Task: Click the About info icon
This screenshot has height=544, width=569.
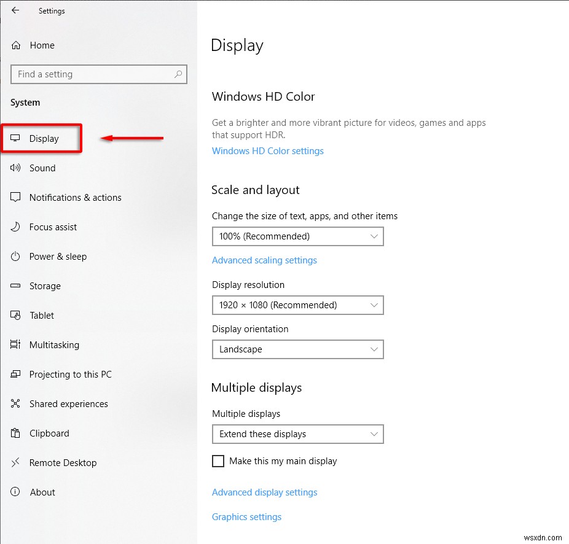Action: pyautogui.click(x=15, y=492)
